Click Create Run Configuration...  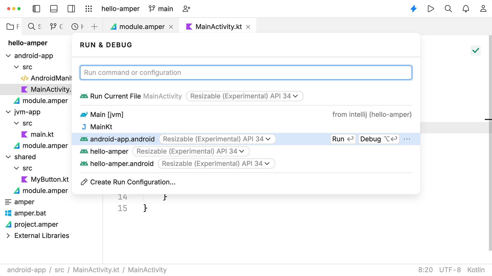128,182
